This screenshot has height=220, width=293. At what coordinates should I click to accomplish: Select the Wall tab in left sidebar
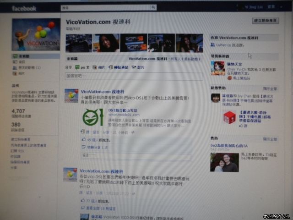coord(36,56)
